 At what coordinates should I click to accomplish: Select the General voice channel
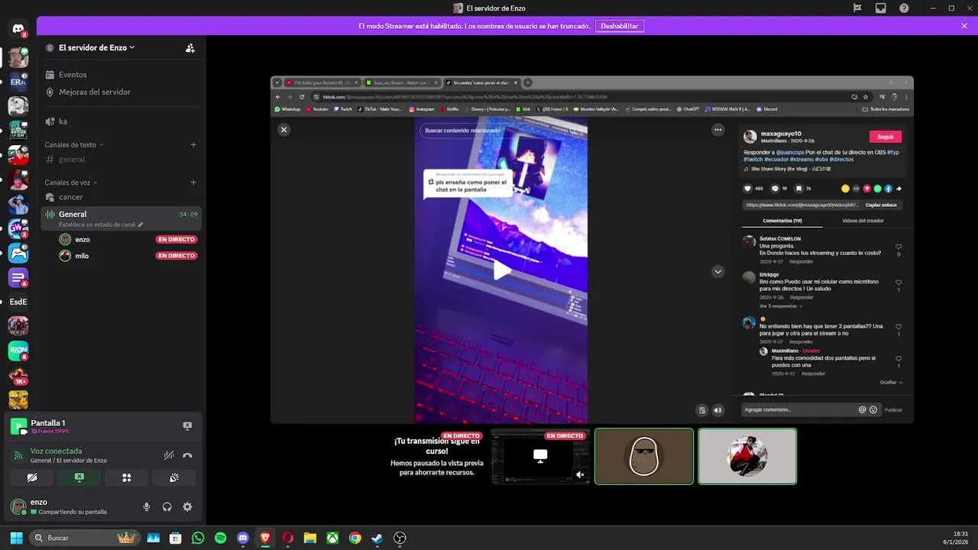point(121,218)
